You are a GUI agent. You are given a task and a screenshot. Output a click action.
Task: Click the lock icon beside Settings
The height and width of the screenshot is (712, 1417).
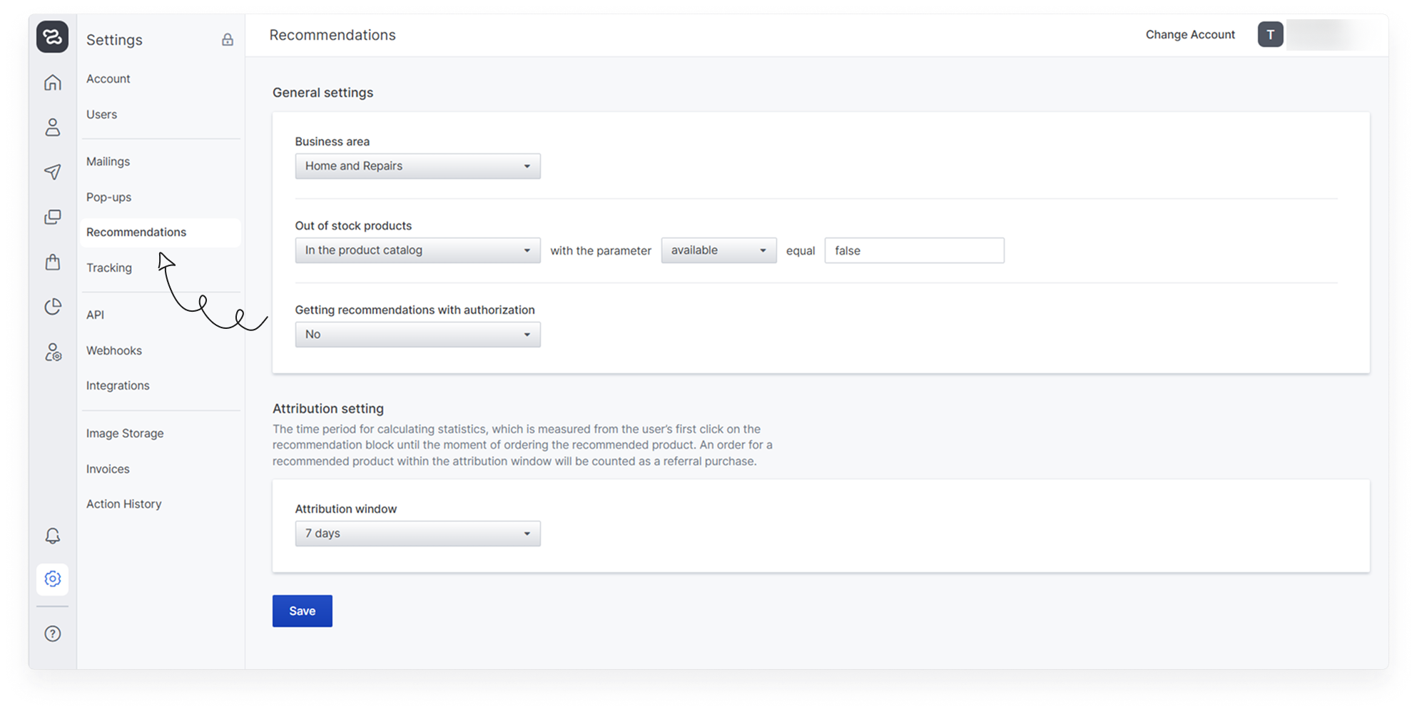[x=228, y=40]
